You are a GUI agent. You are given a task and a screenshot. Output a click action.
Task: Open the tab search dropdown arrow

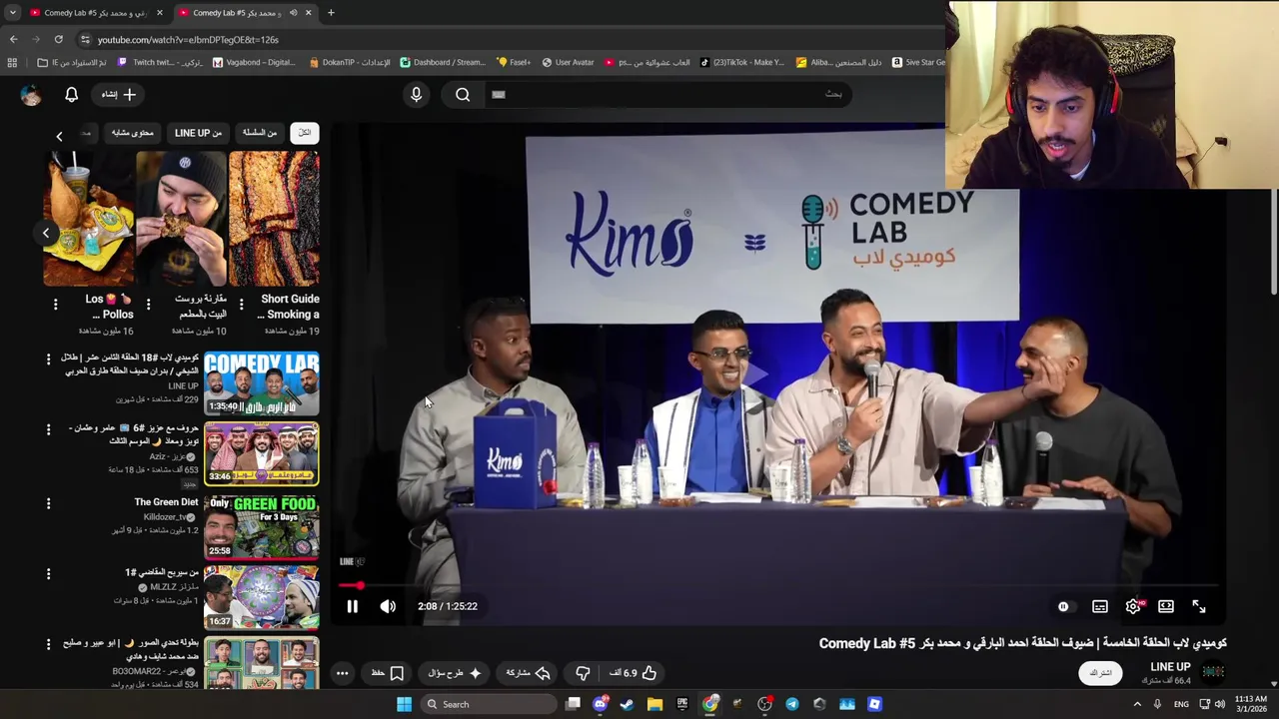click(12, 13)
